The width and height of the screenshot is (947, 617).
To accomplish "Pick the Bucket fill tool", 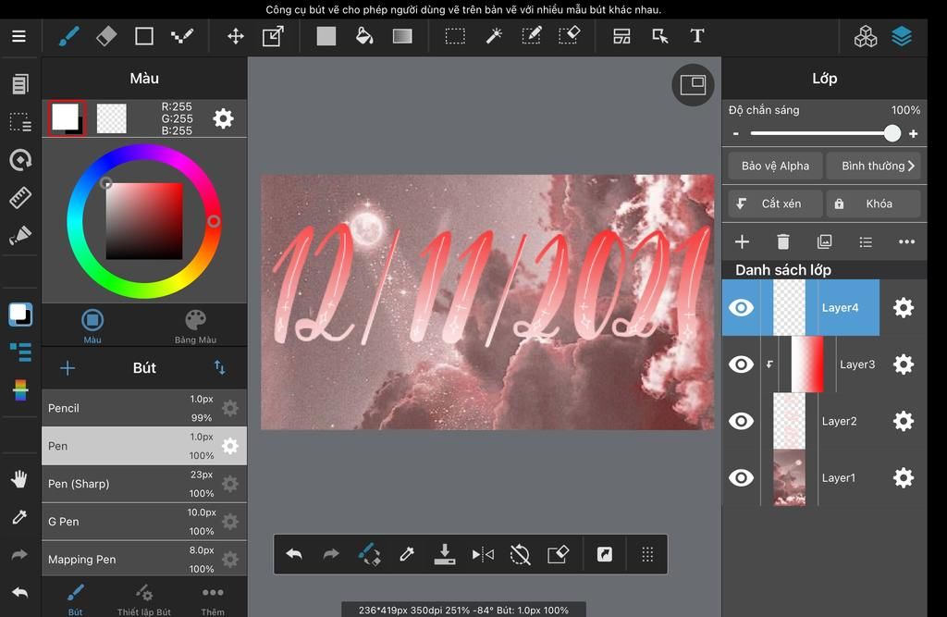I will [364, 36].
